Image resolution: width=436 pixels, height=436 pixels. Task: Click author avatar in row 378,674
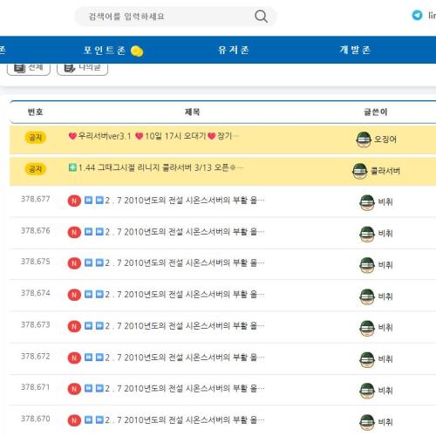coord(367,296)
